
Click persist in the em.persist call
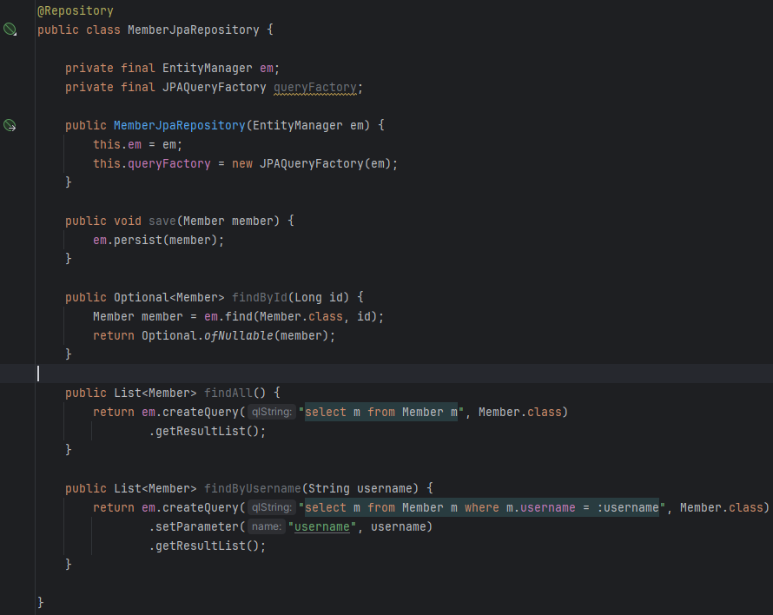tap(138, 241)
